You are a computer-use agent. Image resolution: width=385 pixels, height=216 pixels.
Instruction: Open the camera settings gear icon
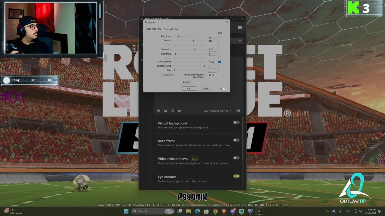tap(238, 111)
